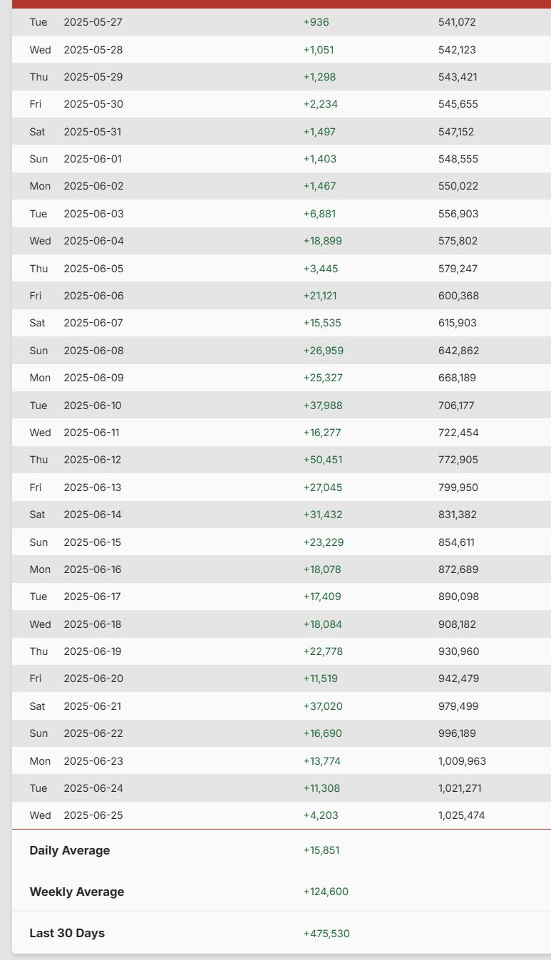Click the 2025-06-12 date cell
This screenshot has width=551, height=960.
tap(93, 460)
